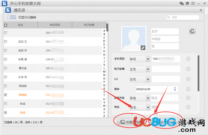
Task: Click the WeChat icon in title bar
Action: [x=181, y=3]
